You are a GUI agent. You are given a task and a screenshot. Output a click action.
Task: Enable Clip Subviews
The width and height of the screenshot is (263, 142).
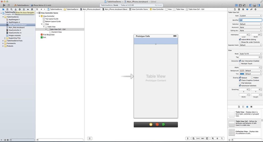click(240, 83)
